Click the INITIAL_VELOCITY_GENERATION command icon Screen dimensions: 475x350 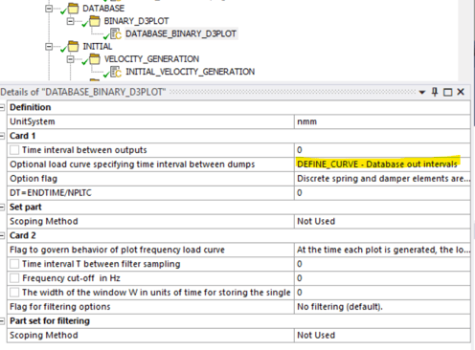(x=116, y=72)
